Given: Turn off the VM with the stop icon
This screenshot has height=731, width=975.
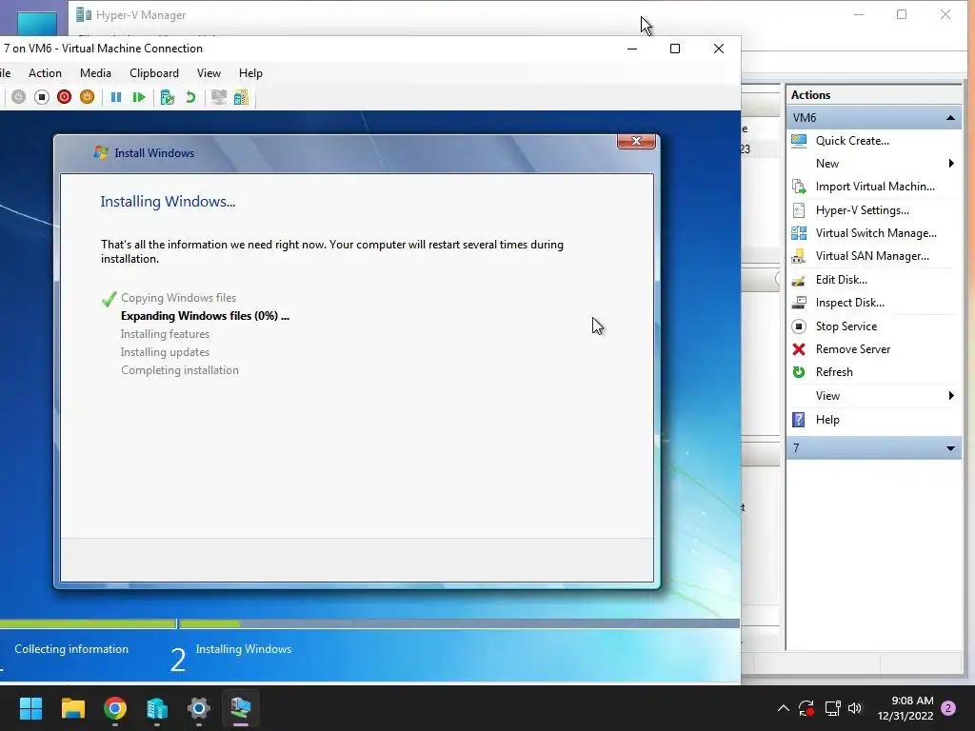Looking at the screenshot, I should [42, 97].
